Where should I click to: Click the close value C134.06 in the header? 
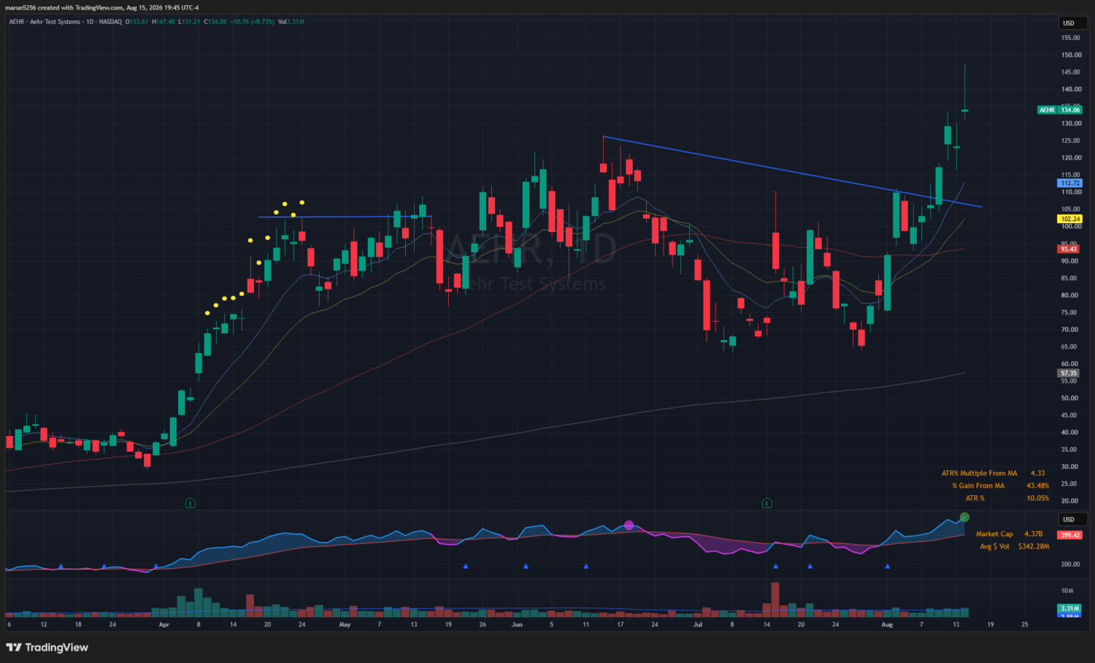[215, 22]
